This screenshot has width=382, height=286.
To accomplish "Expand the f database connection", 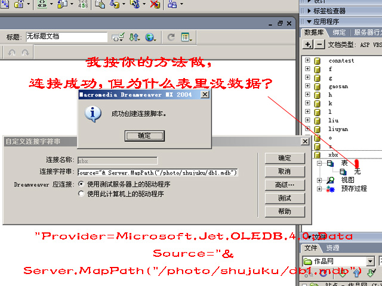I will tap(307, 69).
